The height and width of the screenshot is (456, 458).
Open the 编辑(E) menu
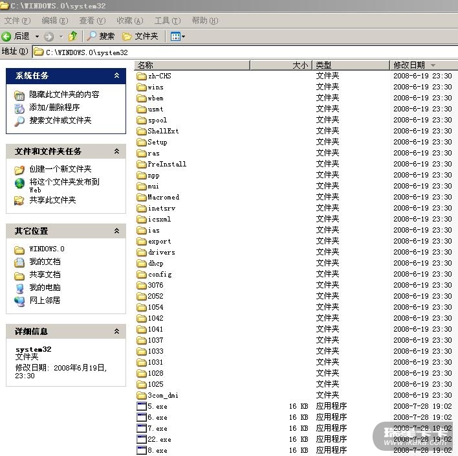click(55, 21)
